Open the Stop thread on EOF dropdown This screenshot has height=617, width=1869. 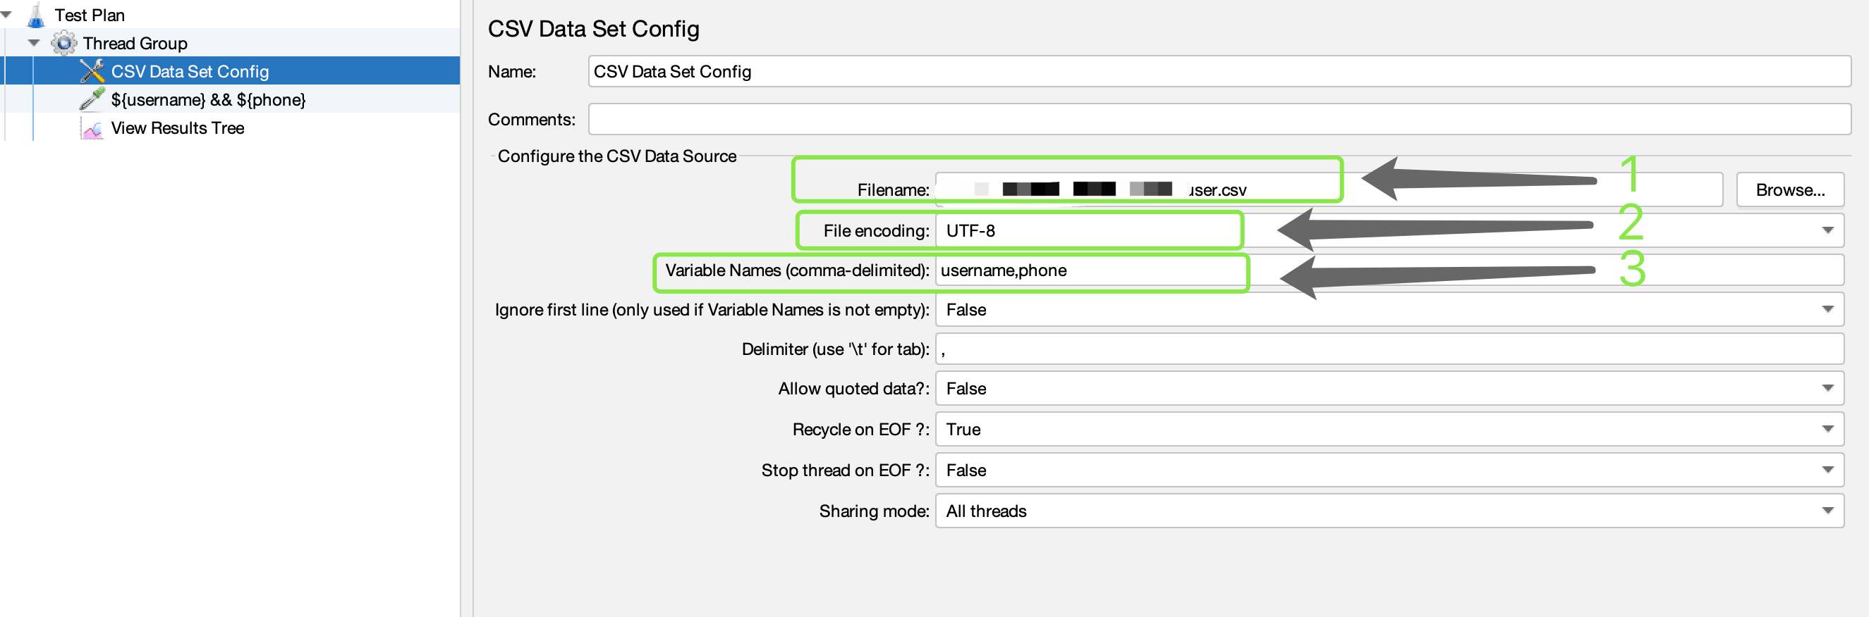[1827, 470]
